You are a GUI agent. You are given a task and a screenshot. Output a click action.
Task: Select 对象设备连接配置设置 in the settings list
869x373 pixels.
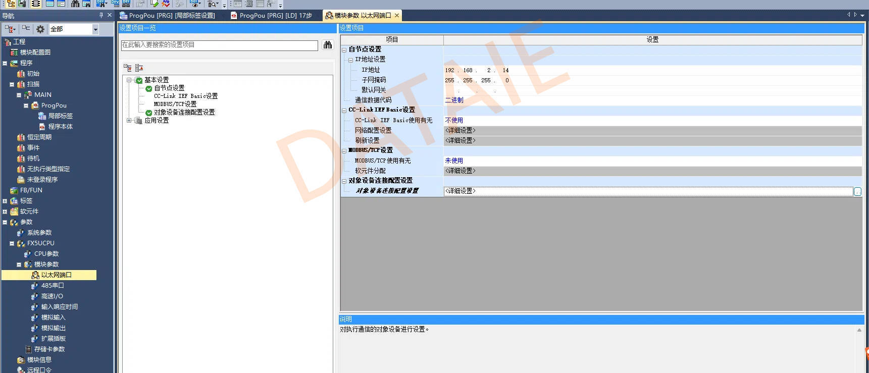coord(184,113)
